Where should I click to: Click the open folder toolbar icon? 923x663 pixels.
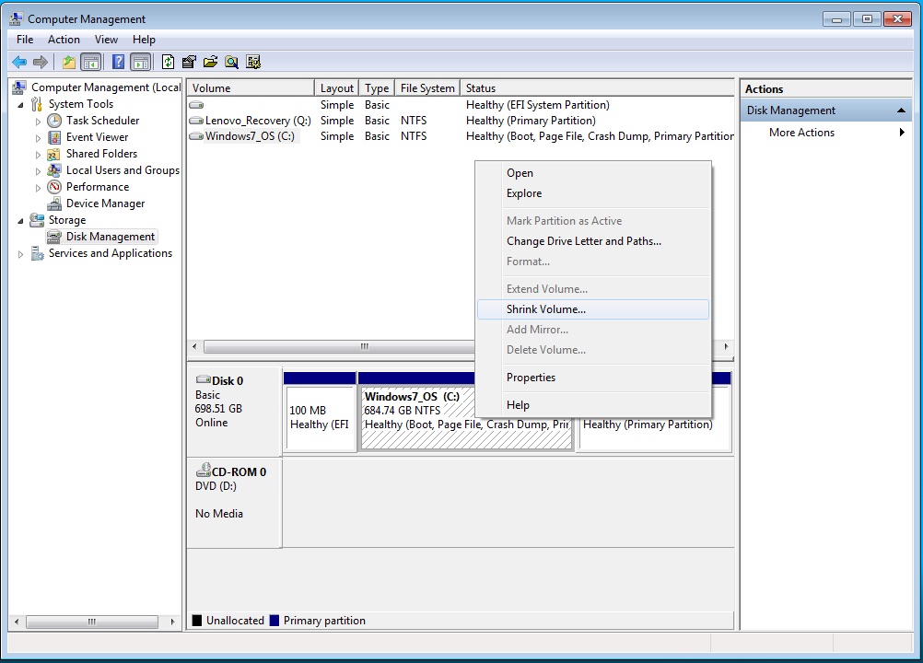click(210, 62)
